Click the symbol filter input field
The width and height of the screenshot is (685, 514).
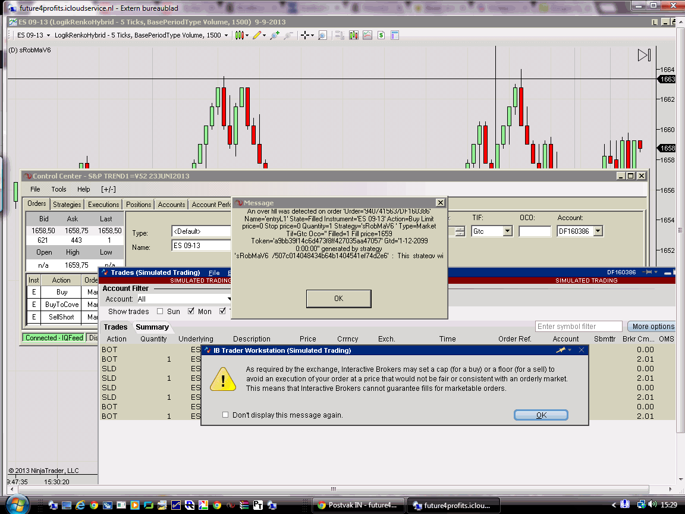[x=579, y=327]
